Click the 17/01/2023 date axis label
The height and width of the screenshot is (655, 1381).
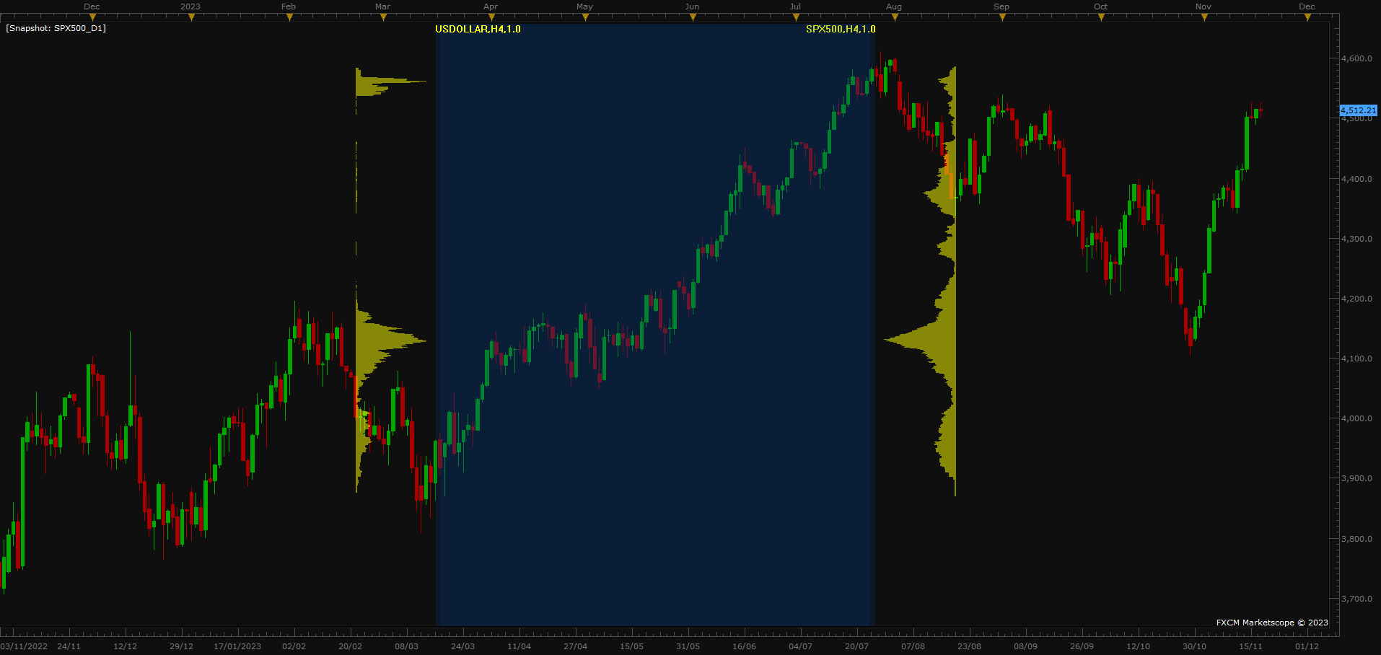coord(238,646)
